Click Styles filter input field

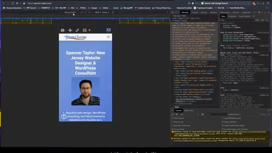237,20
